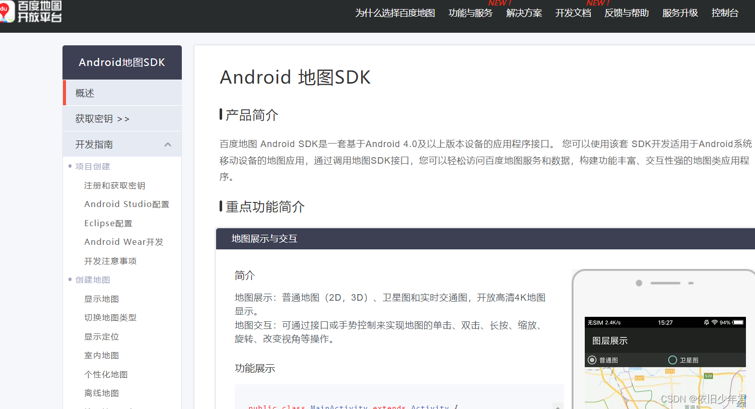Collapse the 开发指南 section chevron
Screen dimensions: 755x409
168,145
